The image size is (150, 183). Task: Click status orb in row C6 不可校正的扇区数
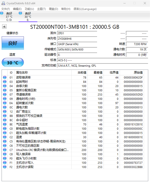coord(5,146)
